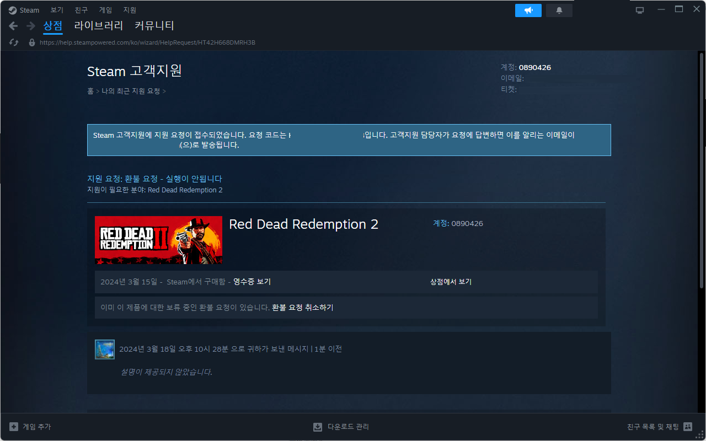The width and height of the screenshot is (706, 441).
Task: Open the Steam menu
Action: point(30,10)
